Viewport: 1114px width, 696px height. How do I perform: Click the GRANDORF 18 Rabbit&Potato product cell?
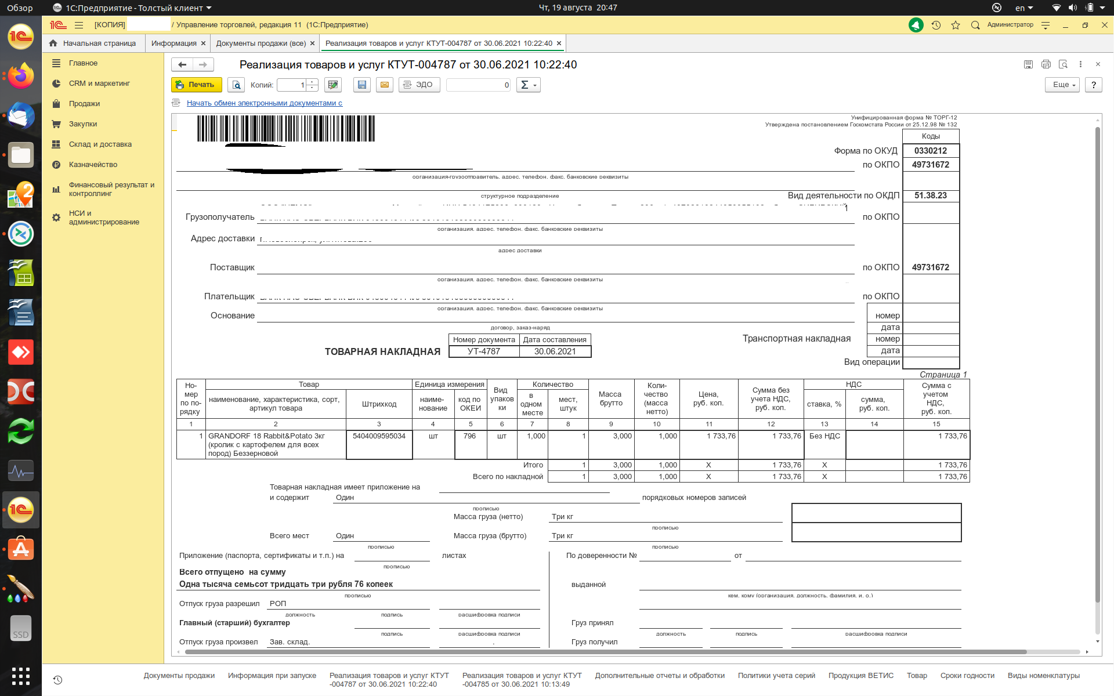point(276,445)
